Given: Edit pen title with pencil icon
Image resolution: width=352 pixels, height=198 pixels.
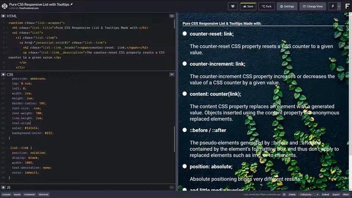Looking at the screenshot, I should pyautogui.click(x=71, y=4).
